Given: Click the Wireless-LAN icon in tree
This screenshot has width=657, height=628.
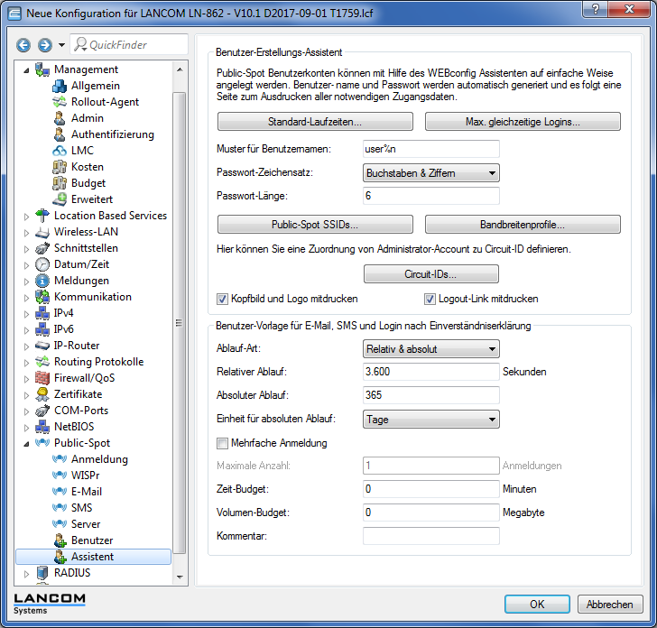Looking at the screenshot, I should 42,232.
